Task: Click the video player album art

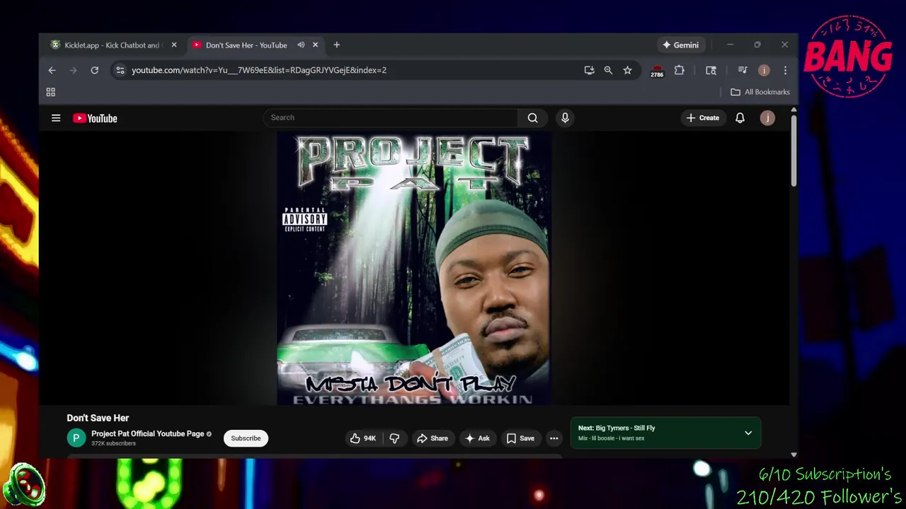Action: click(414, 269)
